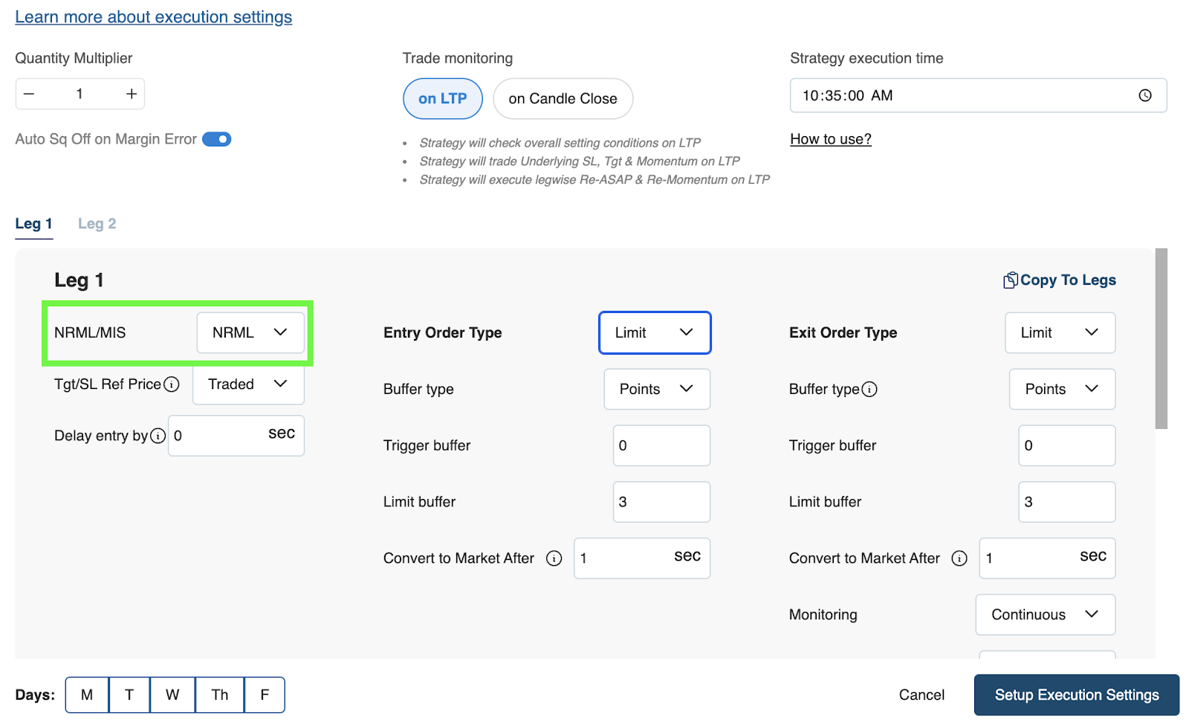Show info for Tgt/SL Ref Price

point(172,384)
